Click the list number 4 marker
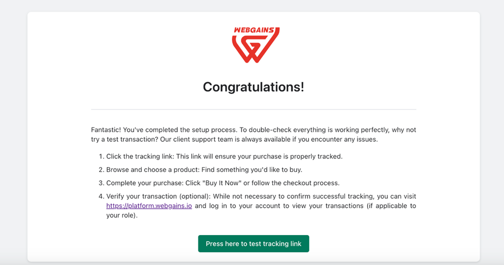 coord(101,196)
